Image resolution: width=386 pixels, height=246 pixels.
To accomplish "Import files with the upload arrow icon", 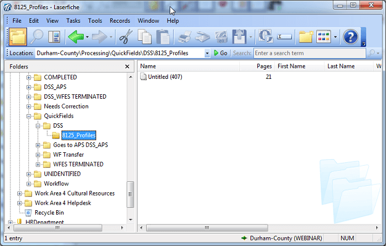I will (239, 37).
